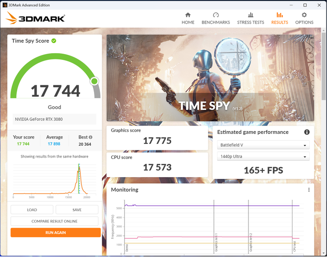
Task: Click the Best score 20 364
Action: [85, 144]
